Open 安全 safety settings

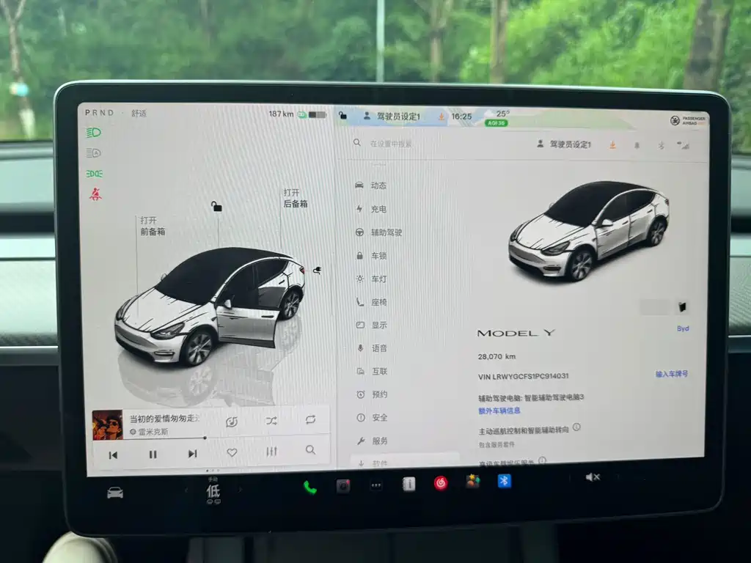click(372, 417)
